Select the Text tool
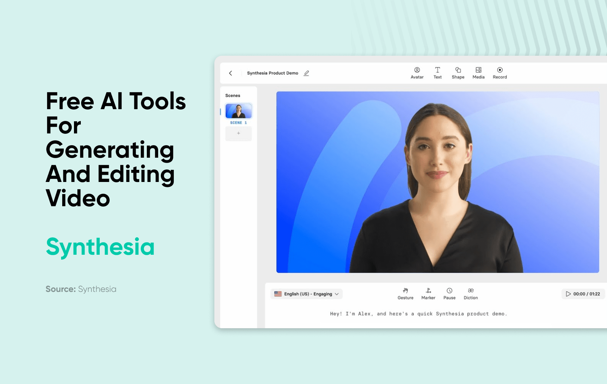This screenshot has height=384, width=607. tap(437, 73)
